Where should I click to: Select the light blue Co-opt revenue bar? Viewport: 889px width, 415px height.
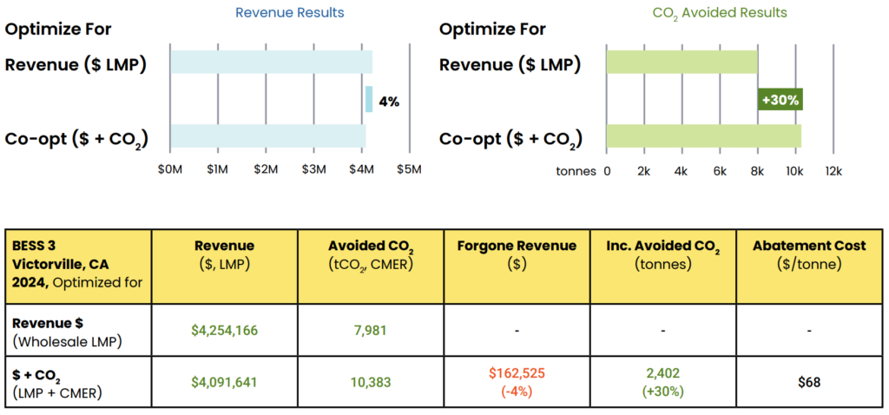point(267,137)
